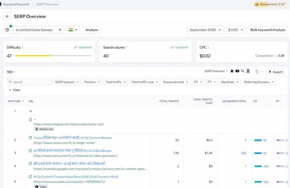Open external link icon for YouTube result

pyautogui.click(x=30, y=177)
